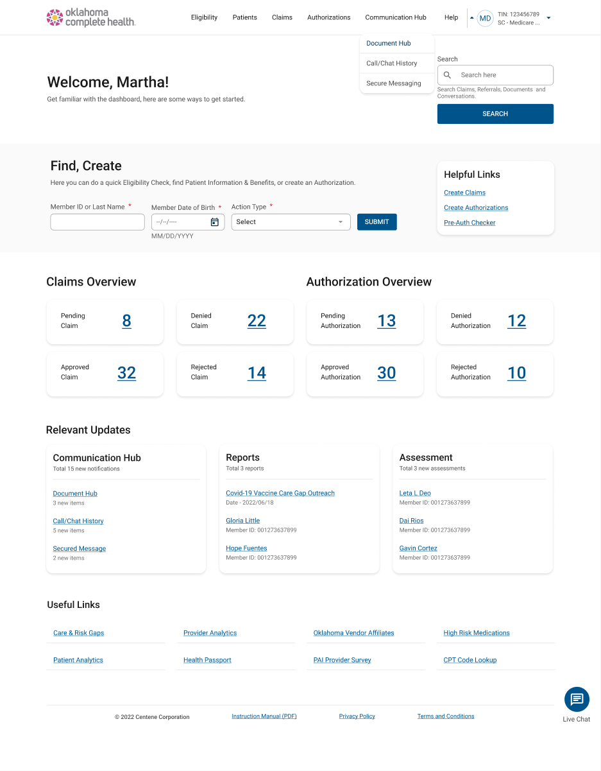Open the Denied Authorization count 12
Image resolution: width=601 pixels, height=771 pixels.
[516, 321]
